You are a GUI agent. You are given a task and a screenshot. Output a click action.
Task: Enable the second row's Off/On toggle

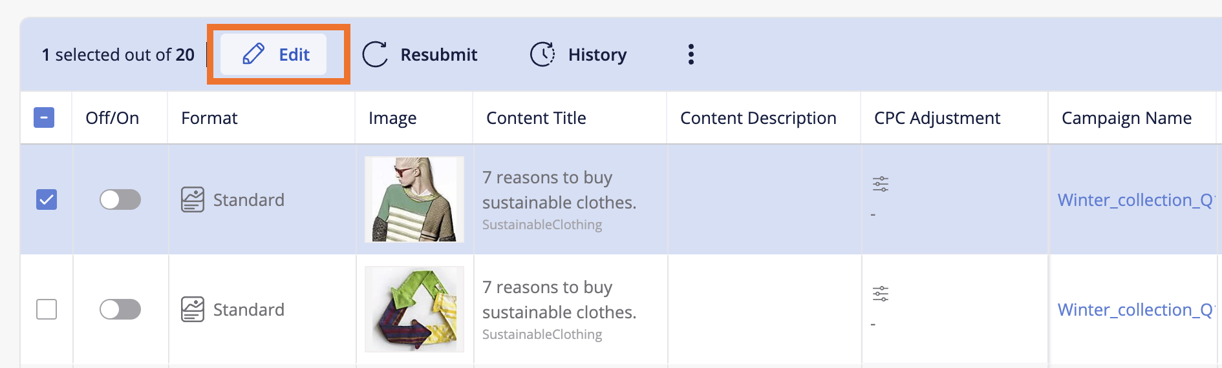pos(120,309)
